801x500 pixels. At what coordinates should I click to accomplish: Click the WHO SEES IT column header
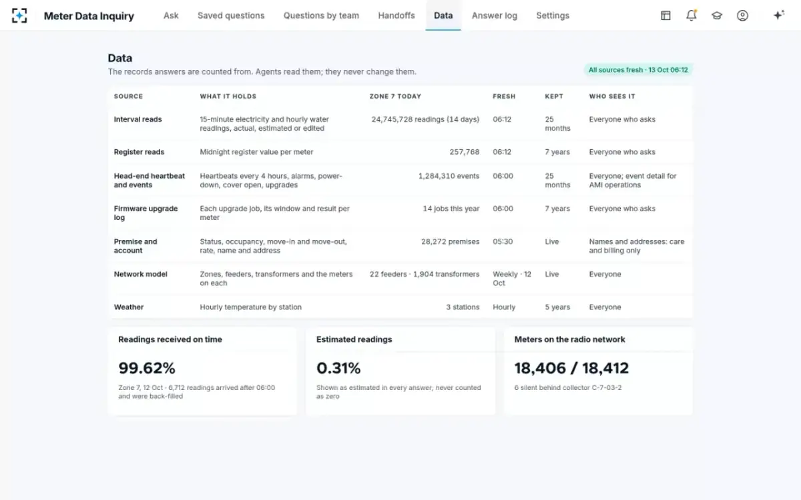[x=612, y=96]
